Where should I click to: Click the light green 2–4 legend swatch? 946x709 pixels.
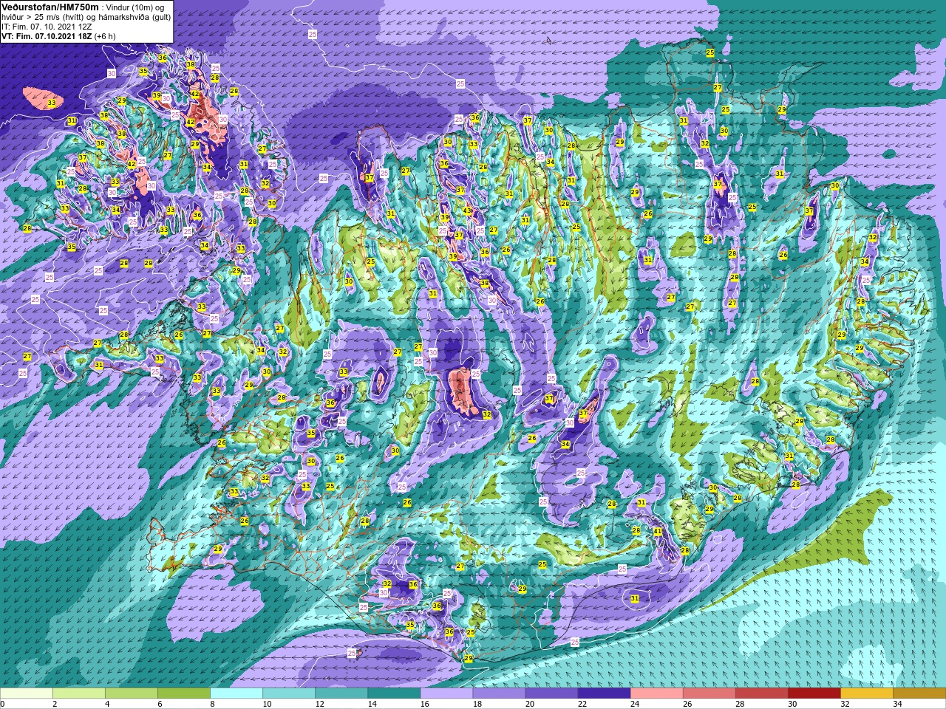coord(79,693)
